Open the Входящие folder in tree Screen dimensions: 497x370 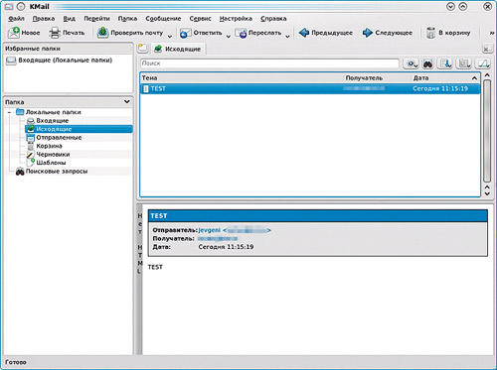coord(52,121)
